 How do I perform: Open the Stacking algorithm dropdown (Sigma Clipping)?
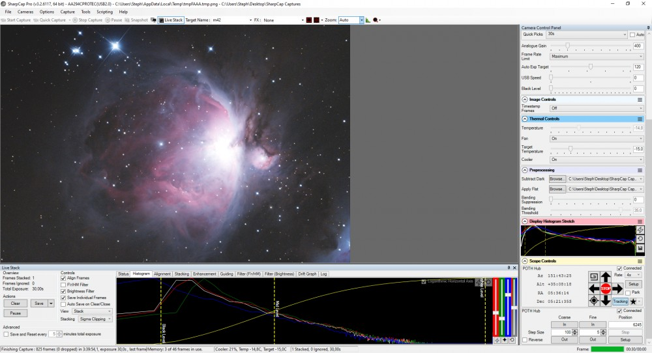95,320
